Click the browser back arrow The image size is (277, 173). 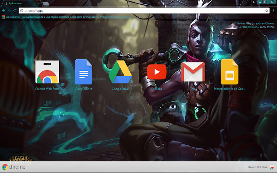tap(3, 10)
